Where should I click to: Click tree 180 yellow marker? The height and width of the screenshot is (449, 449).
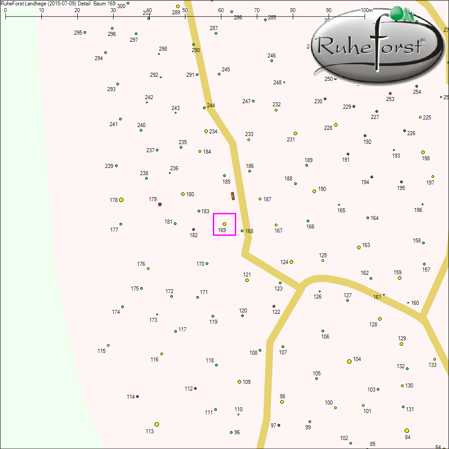pos(183,194)
